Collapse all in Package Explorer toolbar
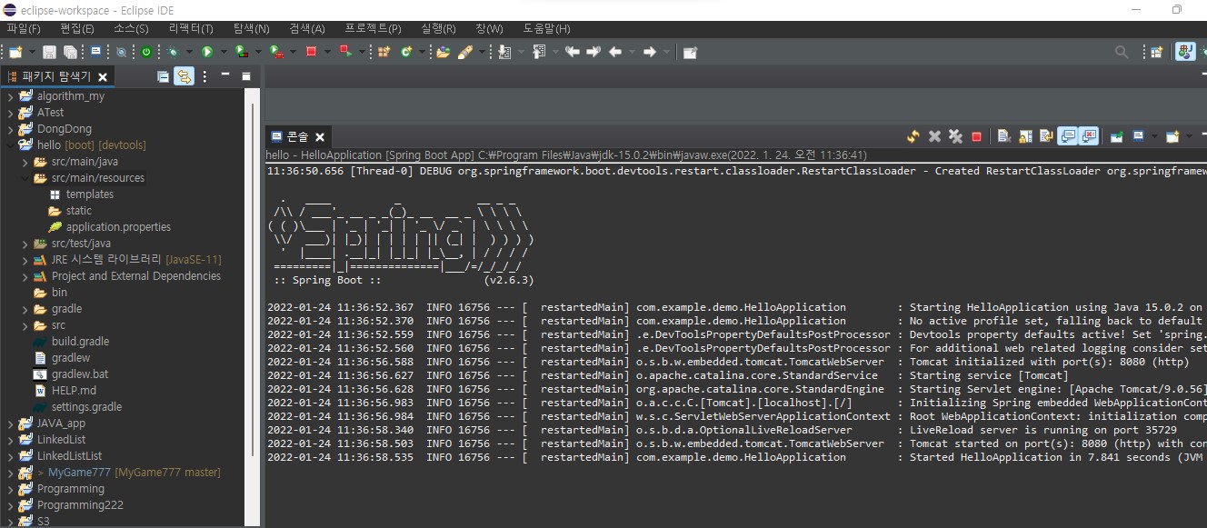The image size is (1207, 528). click(163, 76)
